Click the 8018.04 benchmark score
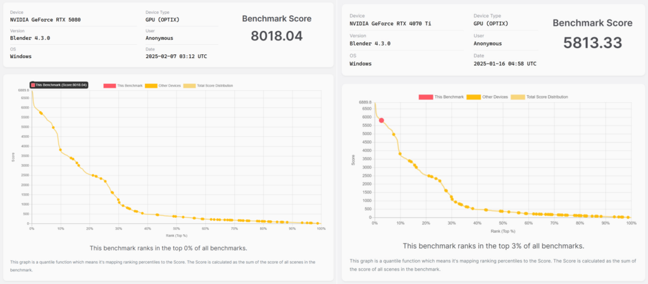 tap(277, 36)
